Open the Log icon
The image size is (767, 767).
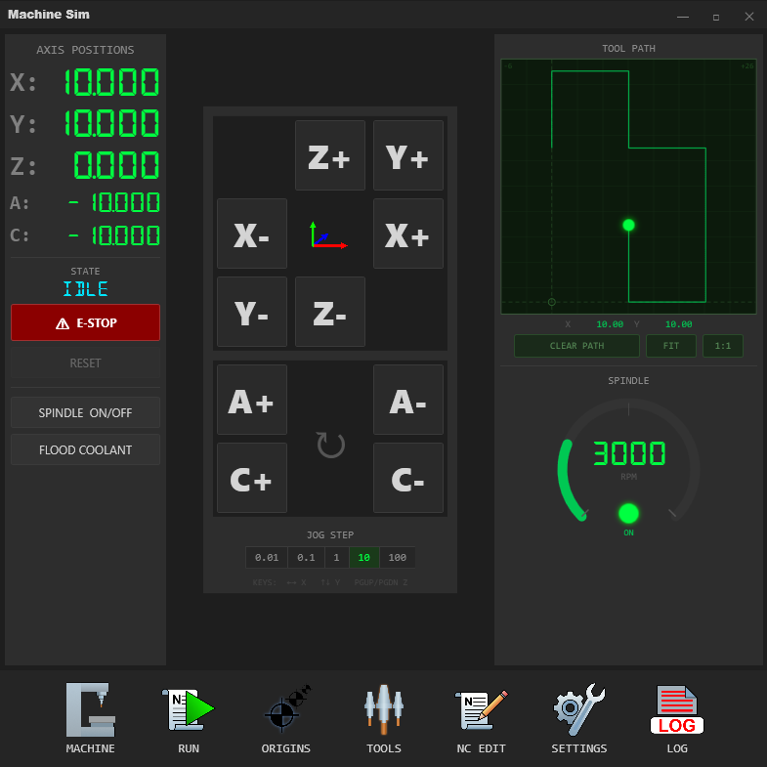point(677,709)
